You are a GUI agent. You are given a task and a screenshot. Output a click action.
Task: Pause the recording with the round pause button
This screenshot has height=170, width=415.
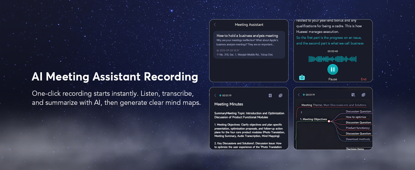pyautogui.click(x=333, y=69)
